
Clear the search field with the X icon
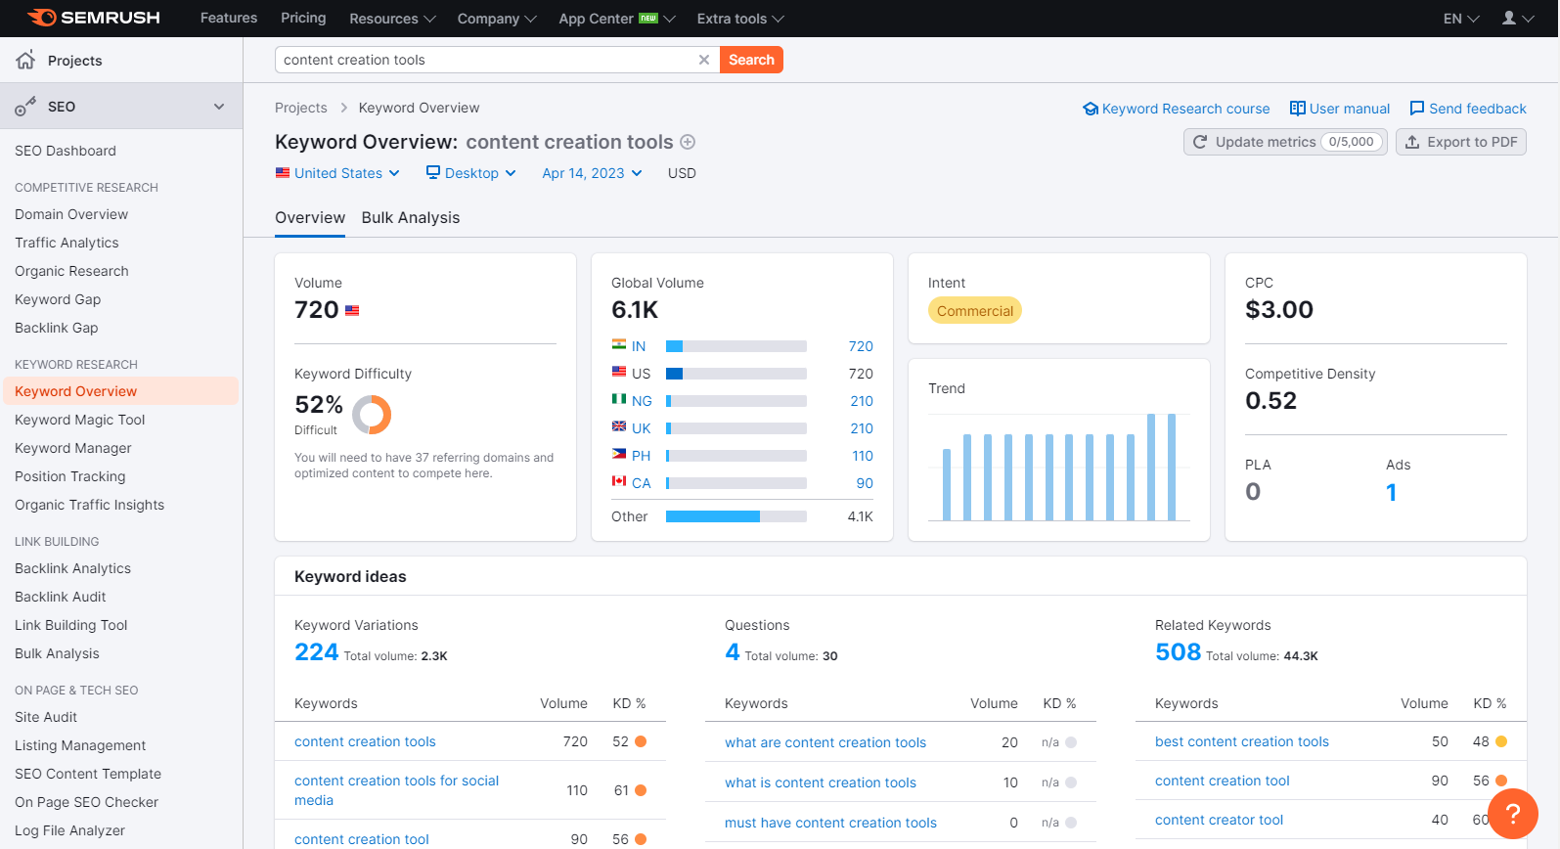[x=704, y=60]
